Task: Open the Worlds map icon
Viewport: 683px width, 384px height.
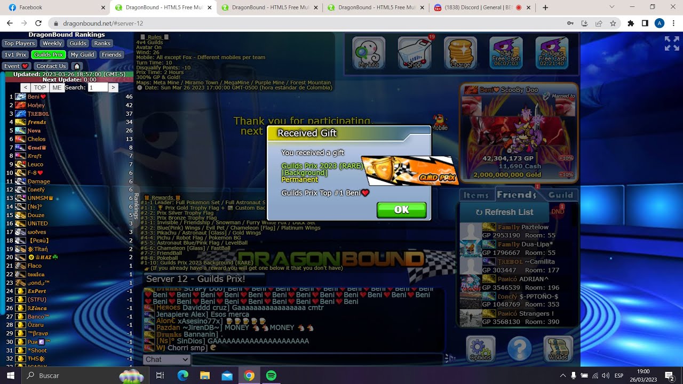Action: (x=558, y=349)
